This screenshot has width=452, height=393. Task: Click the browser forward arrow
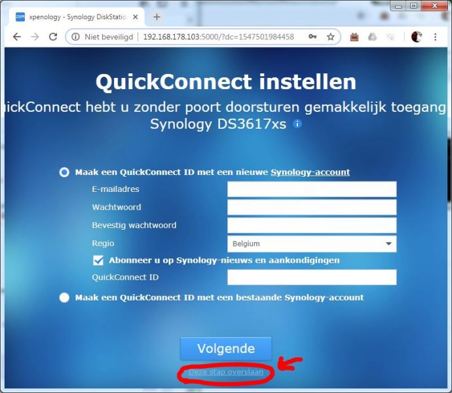35,37
